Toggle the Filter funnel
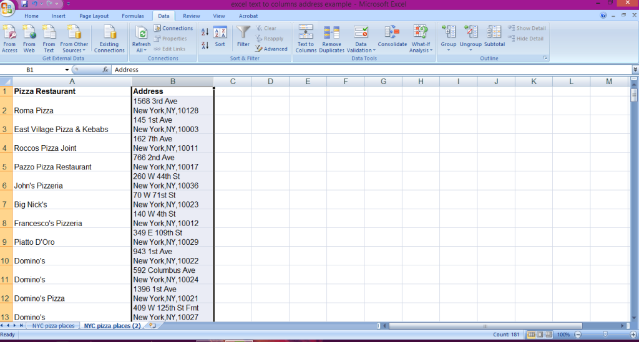Screen dimensions: 639x342 (x=243, y=37)
